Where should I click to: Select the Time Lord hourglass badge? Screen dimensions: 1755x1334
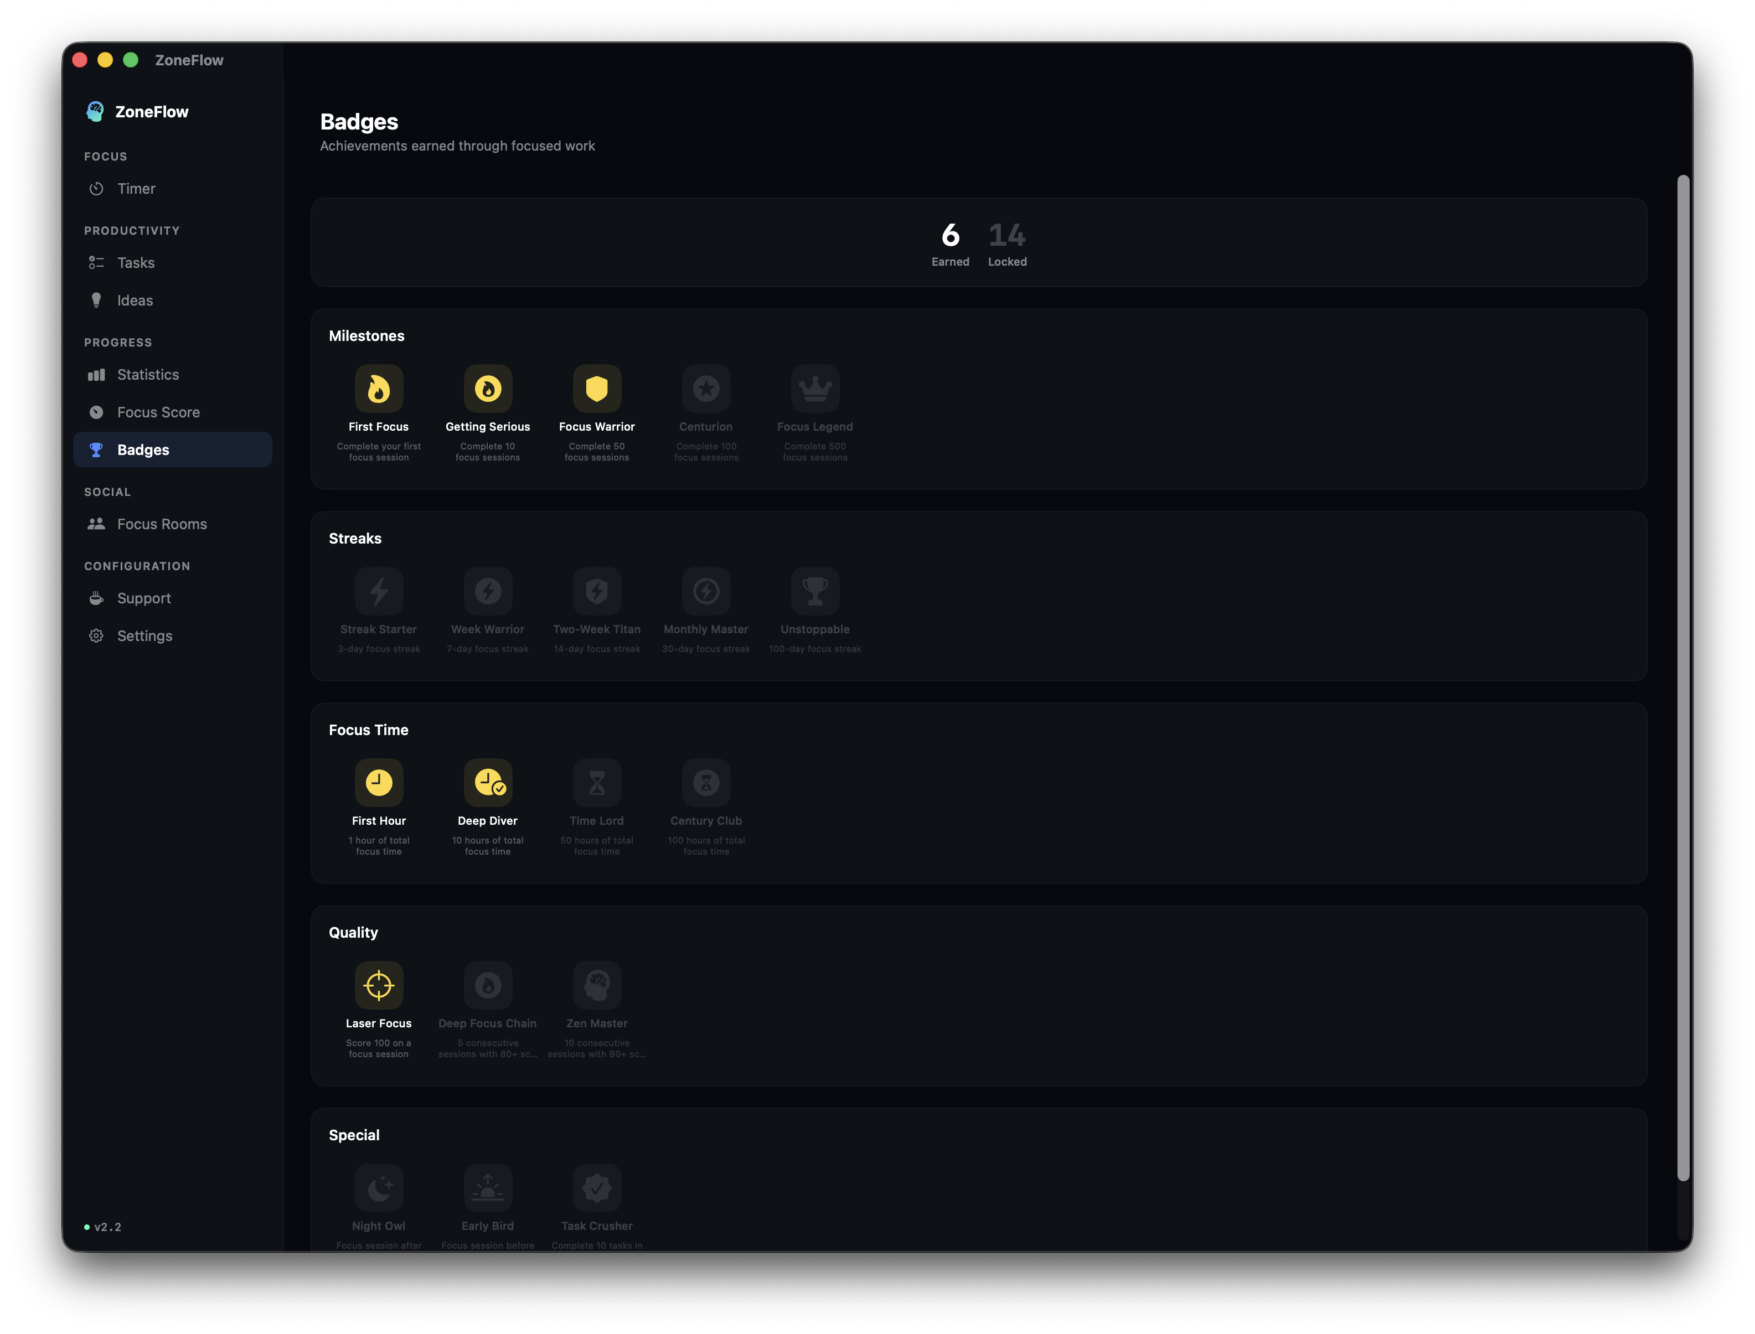(x=597, y=783)
